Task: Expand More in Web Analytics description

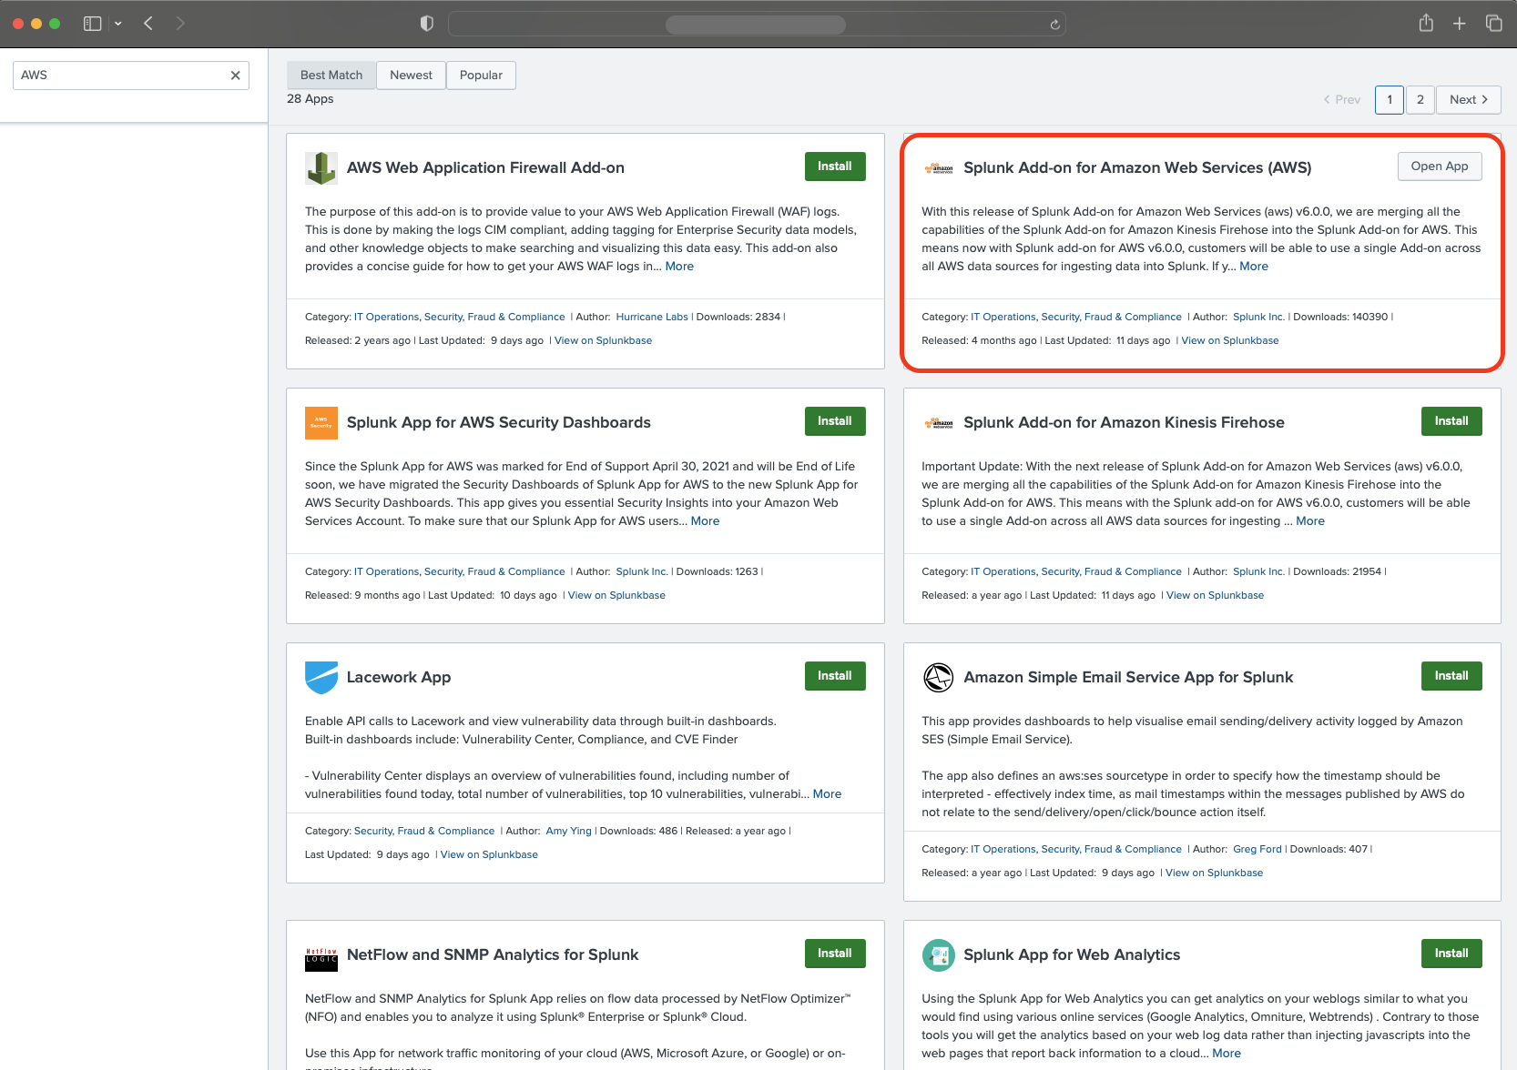Action: point(1227,1054)
